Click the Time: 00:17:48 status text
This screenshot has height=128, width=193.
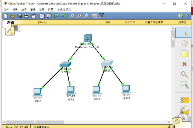click(17, 127)
